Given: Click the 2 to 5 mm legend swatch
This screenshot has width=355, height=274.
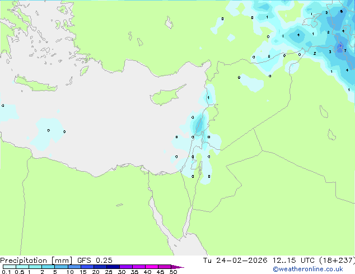Looking at the screenshot, I should click(x=48, y=267).
